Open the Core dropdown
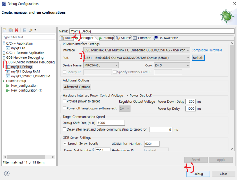237x180 pixels. [x=172, y=65]
